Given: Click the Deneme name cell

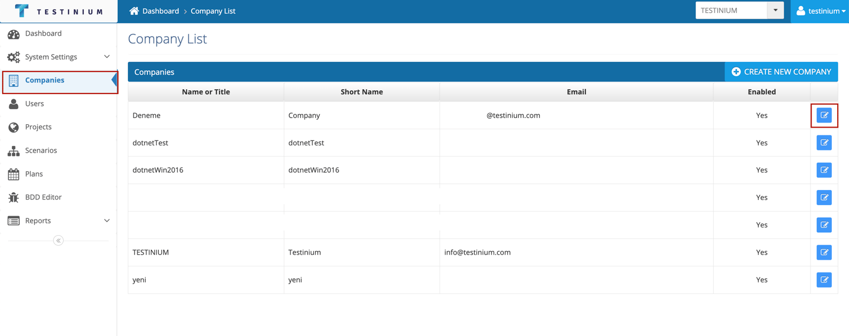Looking at the screenshot, I should [206, 115].
